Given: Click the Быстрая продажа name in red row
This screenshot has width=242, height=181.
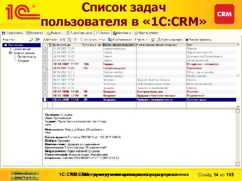Looking at the screenshot, I should click(x=150, y=92).
